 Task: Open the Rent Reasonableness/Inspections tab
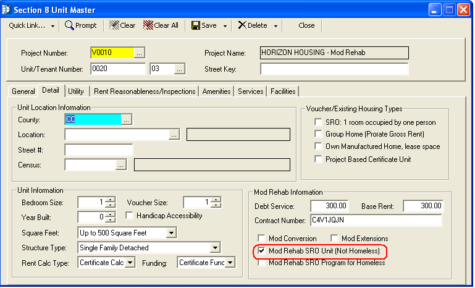145,91
